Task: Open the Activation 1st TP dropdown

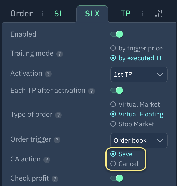Action: pos(139,74)
